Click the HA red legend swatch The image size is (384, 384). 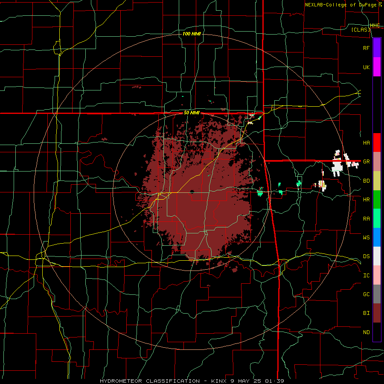pyautogui.click(x=377, y=143)
